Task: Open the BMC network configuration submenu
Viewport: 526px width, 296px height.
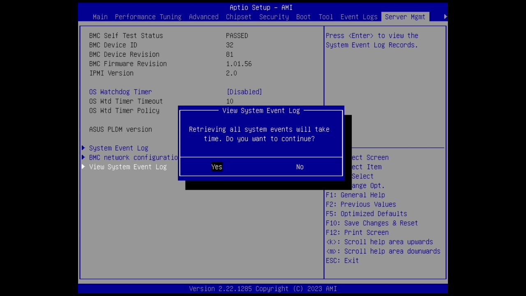Action: pos(133,157)
